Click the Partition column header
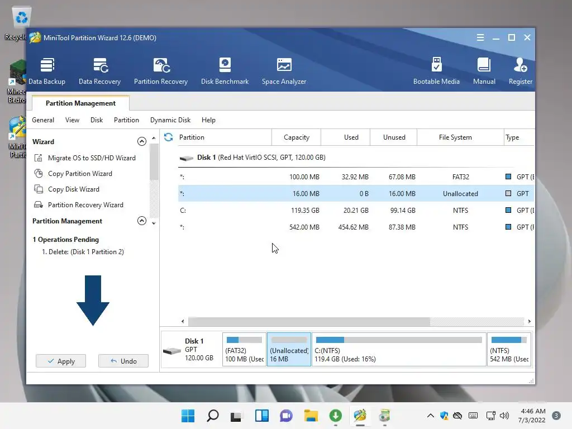 [224, 137]
